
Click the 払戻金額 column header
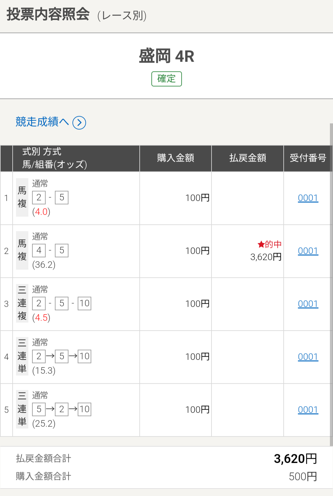click(248, 158)
